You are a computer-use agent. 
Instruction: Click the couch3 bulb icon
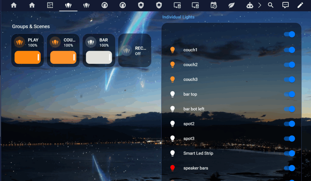pos(173,79)
